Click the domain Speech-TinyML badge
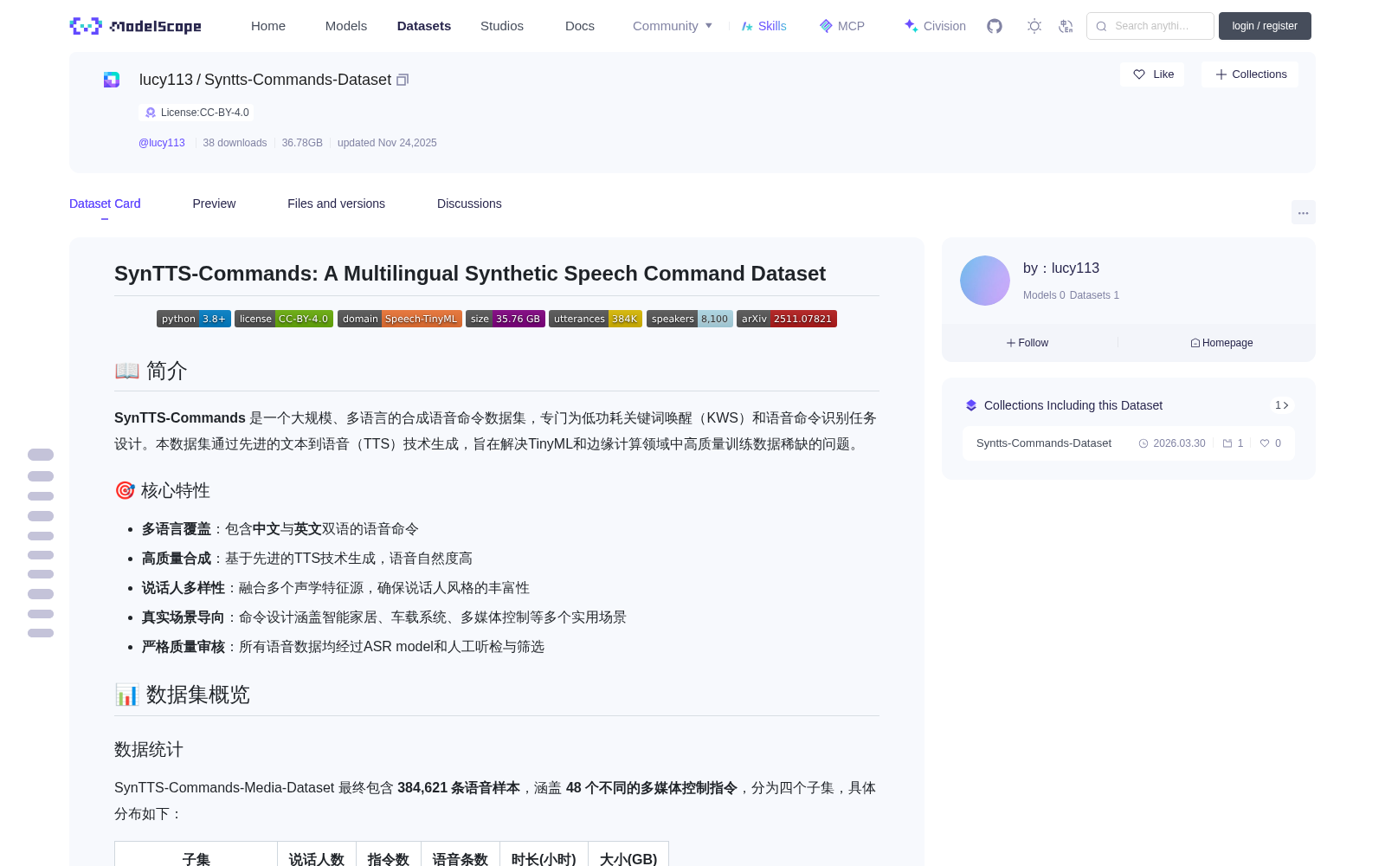 (x=400, y=319)
